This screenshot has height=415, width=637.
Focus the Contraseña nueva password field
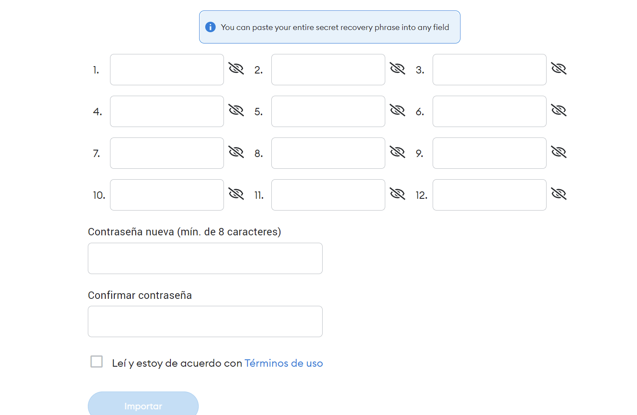coord(205,258)
